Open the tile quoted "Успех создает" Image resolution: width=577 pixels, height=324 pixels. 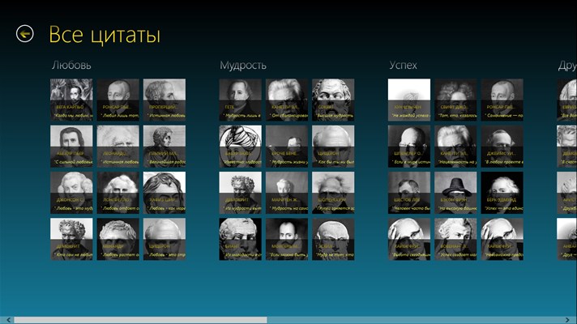click(x=455, y=239)
